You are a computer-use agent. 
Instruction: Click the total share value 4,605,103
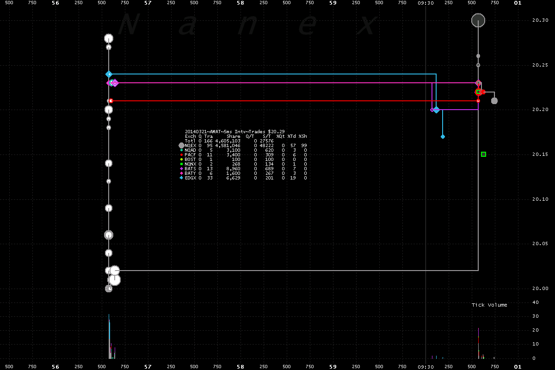click(228, 141)
